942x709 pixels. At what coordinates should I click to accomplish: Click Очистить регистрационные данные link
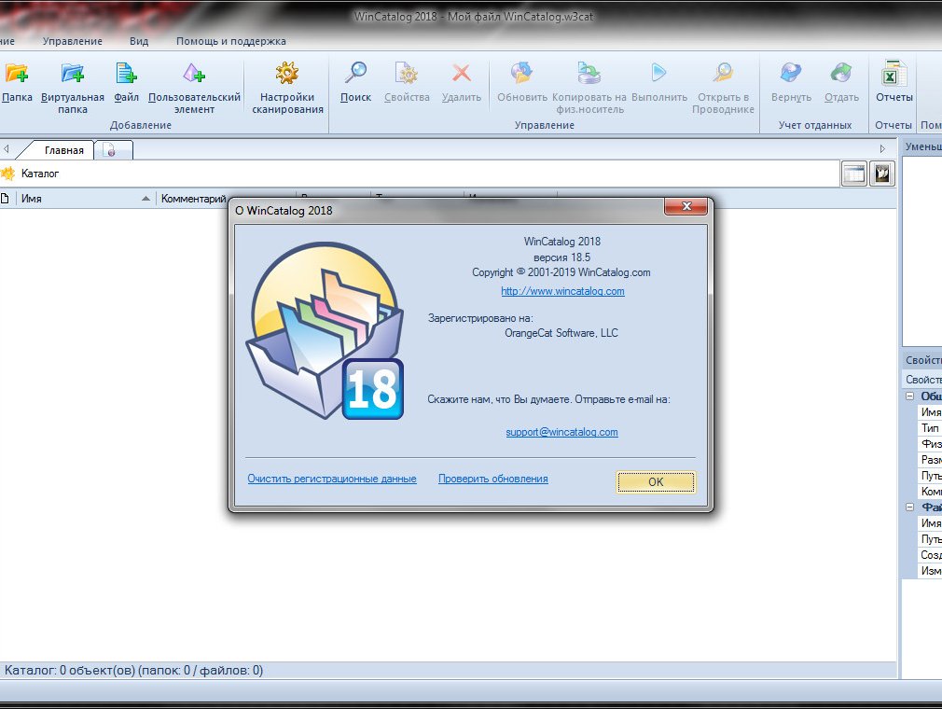click(x=332, y=479)
